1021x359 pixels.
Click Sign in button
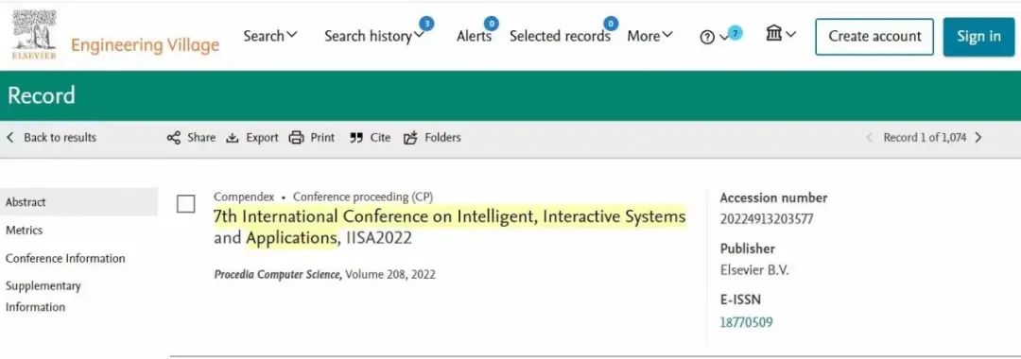point(978,37)
